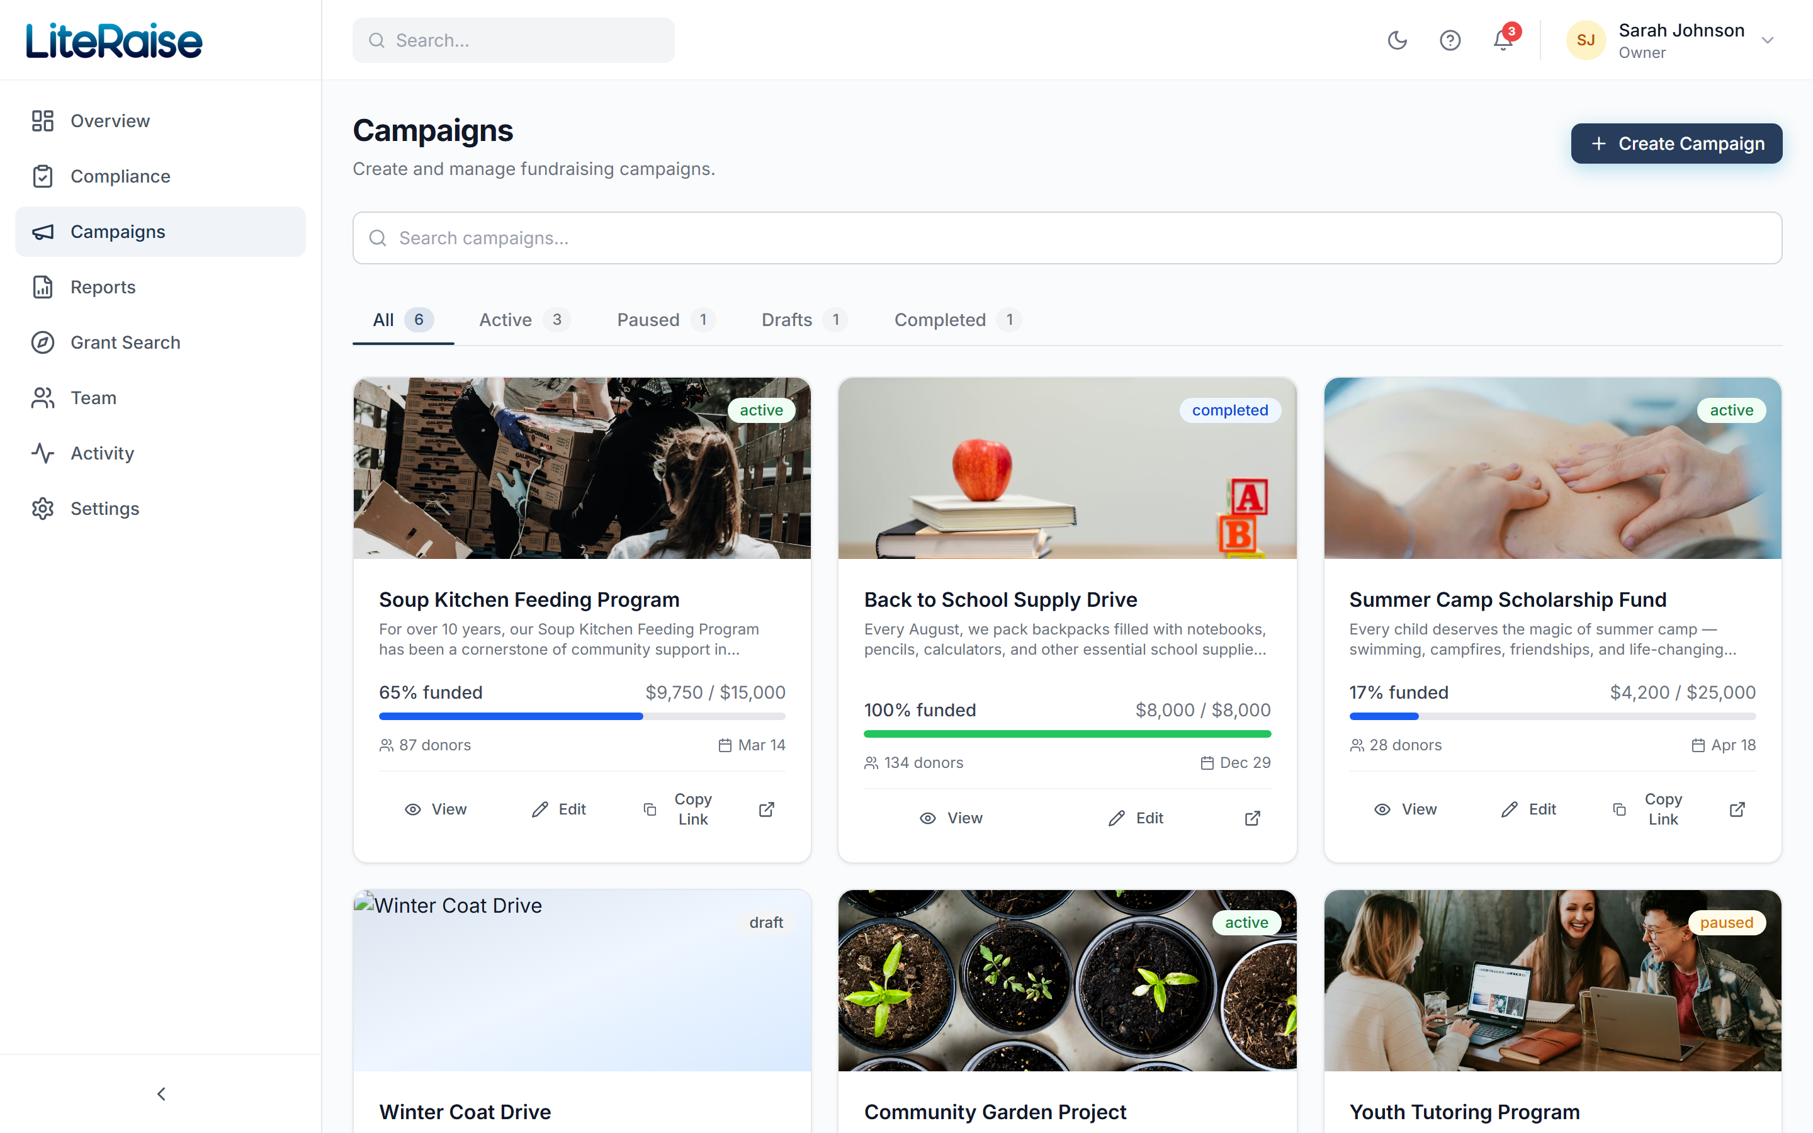Open Settings from sidebar
This screenshot has width=1813, height=1133.
(x=161, y=509)
